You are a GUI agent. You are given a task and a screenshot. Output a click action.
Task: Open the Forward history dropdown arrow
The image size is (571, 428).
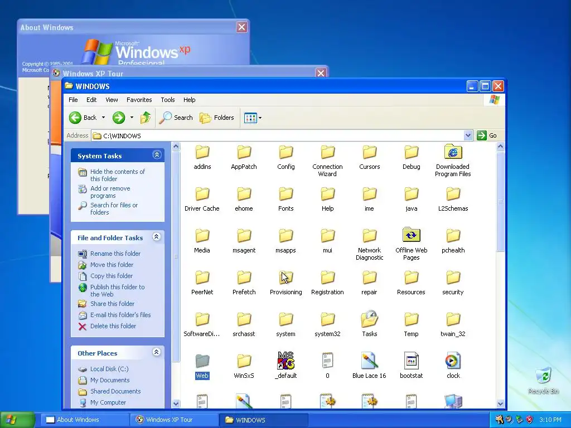pyautogui.click(x=132, y=118)
